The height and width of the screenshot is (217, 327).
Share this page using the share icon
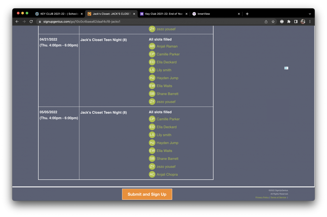click(266, 22)
